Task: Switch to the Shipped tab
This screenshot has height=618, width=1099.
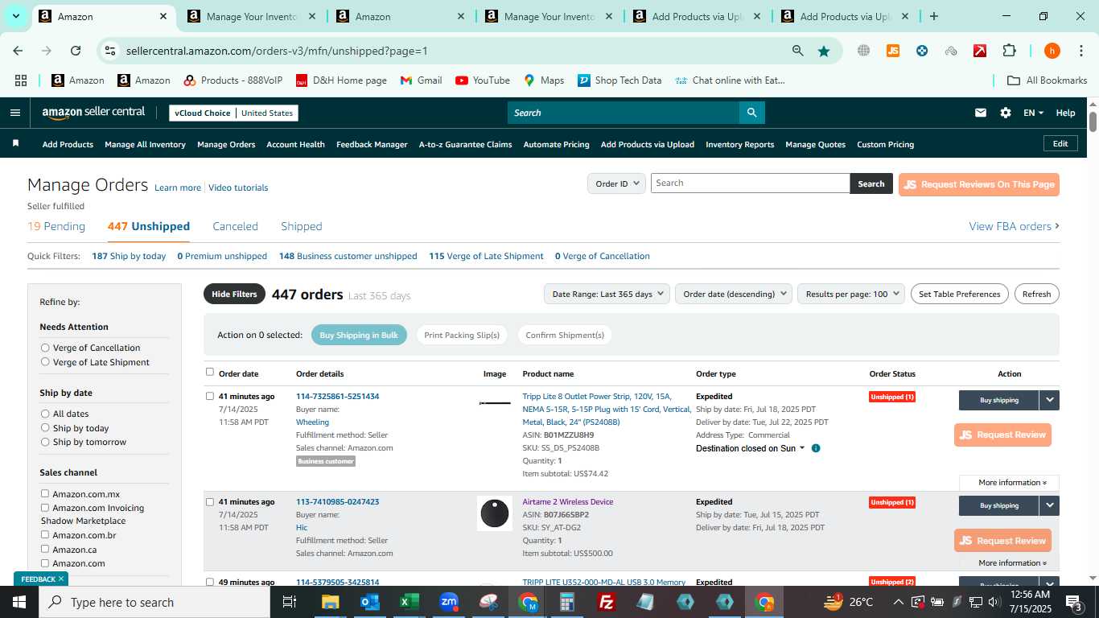Action: click(302, 226)
